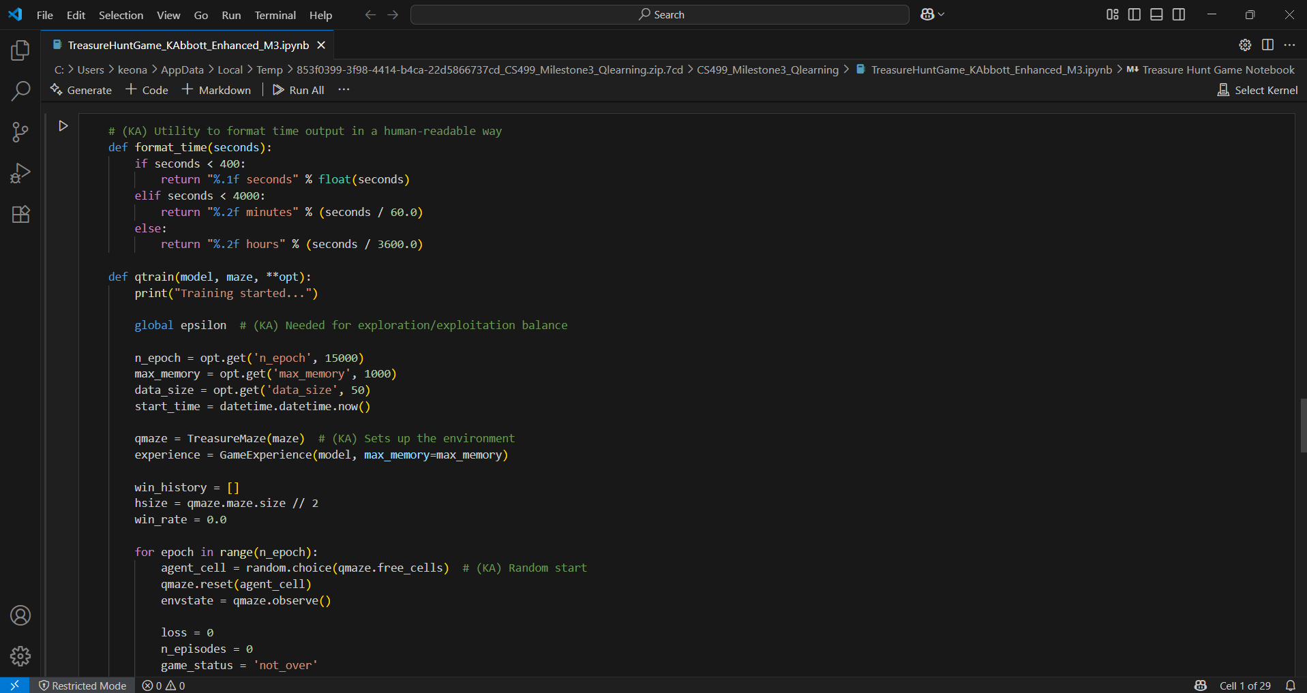
Task: Open the editor More Actions ellipsis
Action: coord(1289,45)
